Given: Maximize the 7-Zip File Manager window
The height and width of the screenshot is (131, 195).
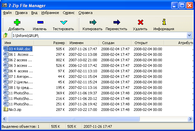Looking at the screenshot, I should point(182,5).
